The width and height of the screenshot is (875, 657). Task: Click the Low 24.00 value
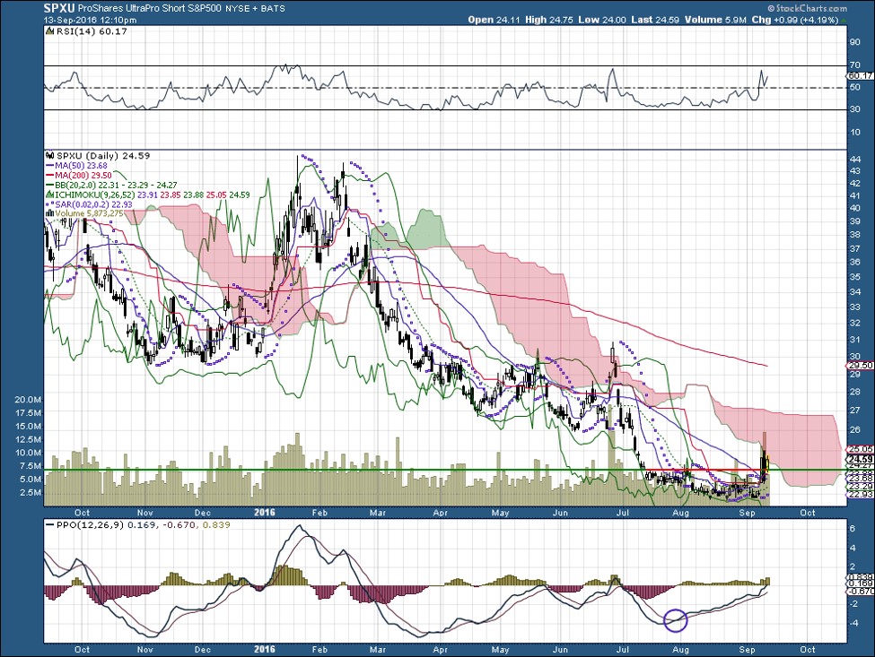point(602,20)
